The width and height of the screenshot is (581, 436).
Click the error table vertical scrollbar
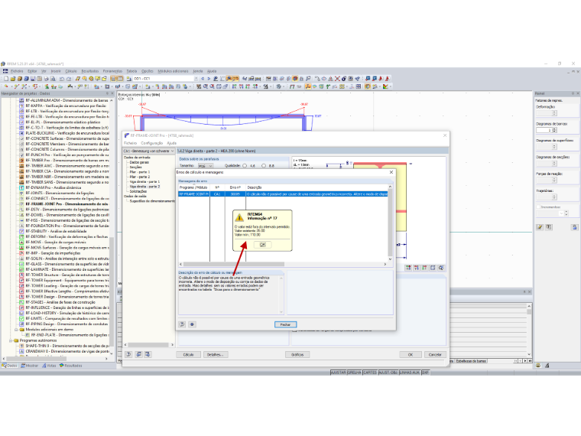pyautogui.click(x=390, y=223)
